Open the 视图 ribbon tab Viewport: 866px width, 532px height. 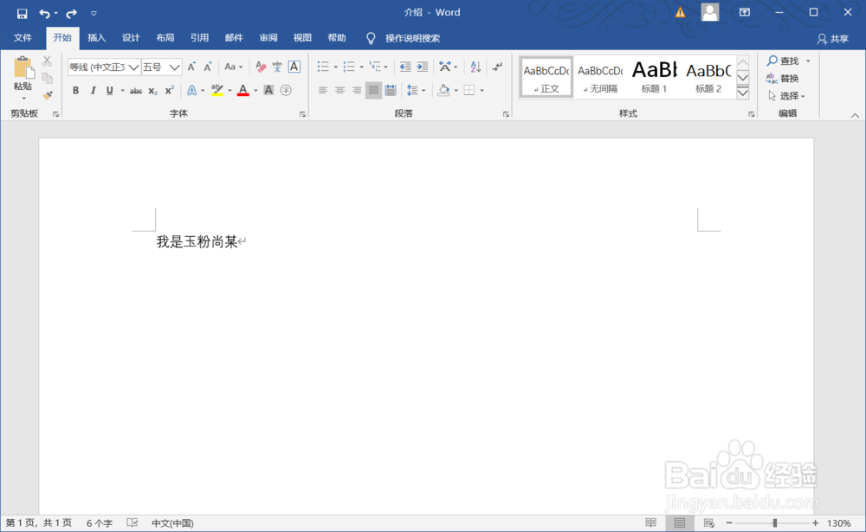click(302, 38)
